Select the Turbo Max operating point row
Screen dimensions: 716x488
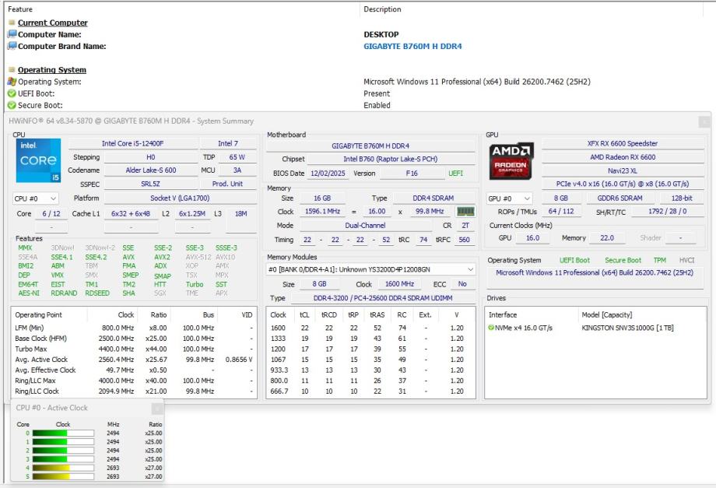coord(134,349)
